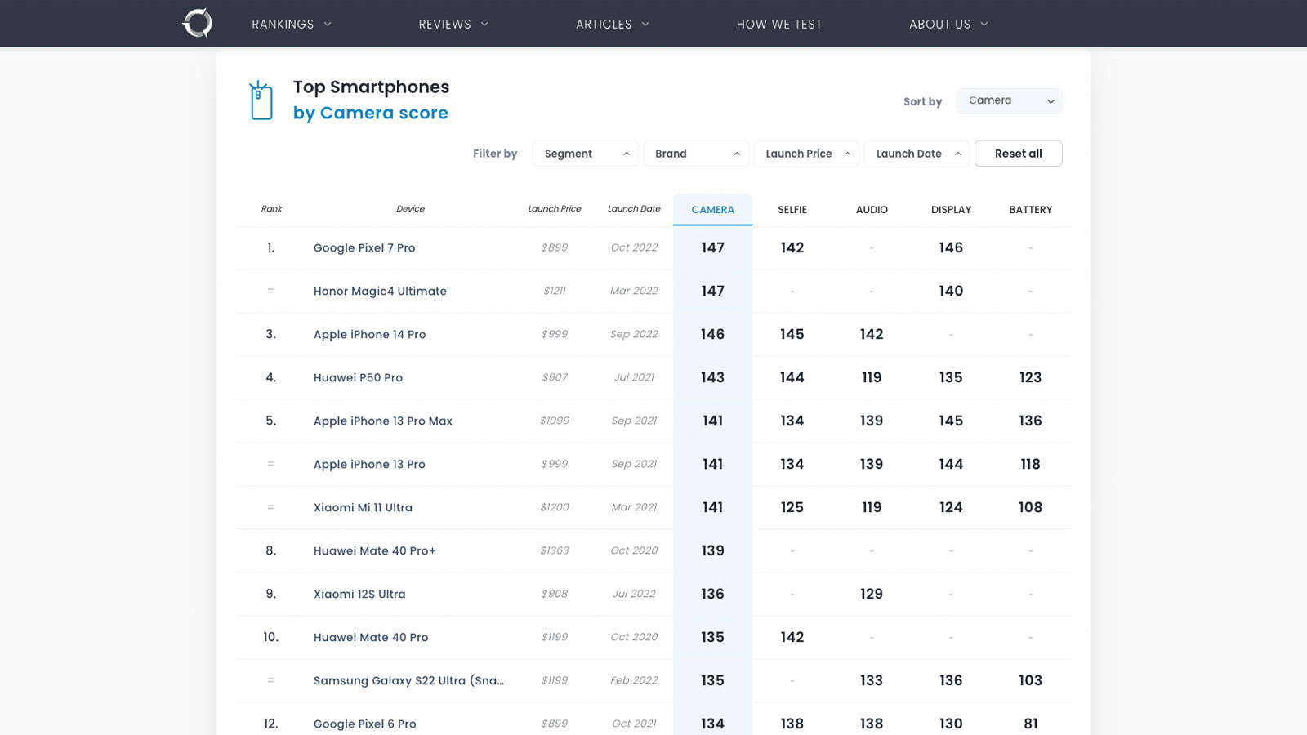
Task: Click display score 144 for iPhone 13 Pro
Action: pyautogui.click(x=951, y=465)
